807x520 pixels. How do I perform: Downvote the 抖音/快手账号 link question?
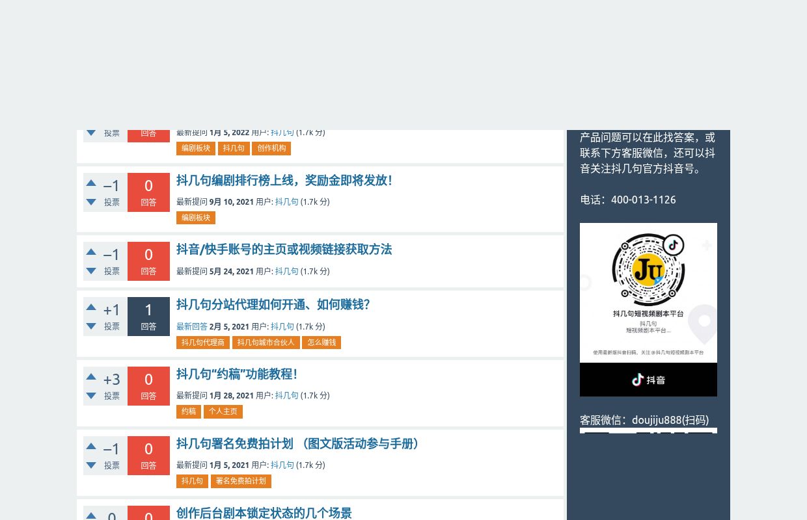[91, 271]
